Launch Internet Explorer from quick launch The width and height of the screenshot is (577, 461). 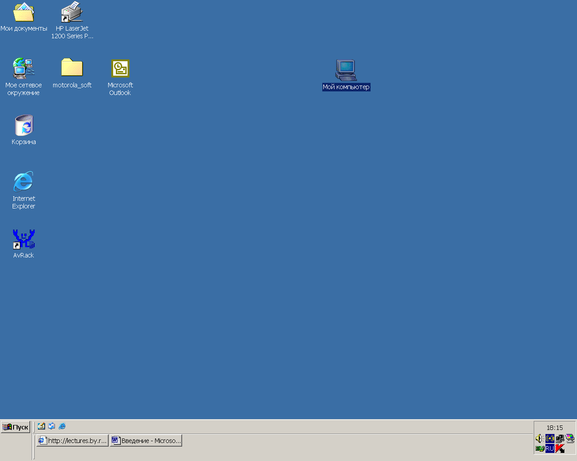(62, 426)
